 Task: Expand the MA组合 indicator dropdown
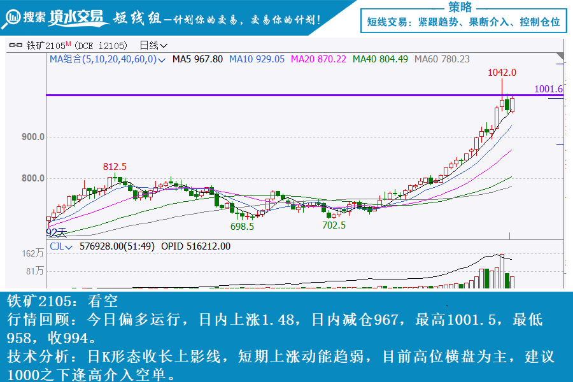[x=162, y=59]
